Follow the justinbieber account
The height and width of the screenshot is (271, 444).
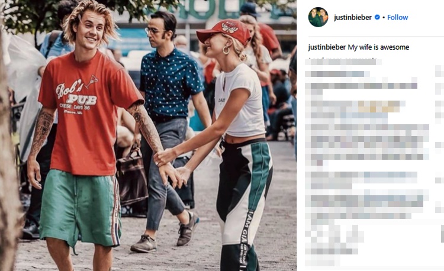(398, 17)
